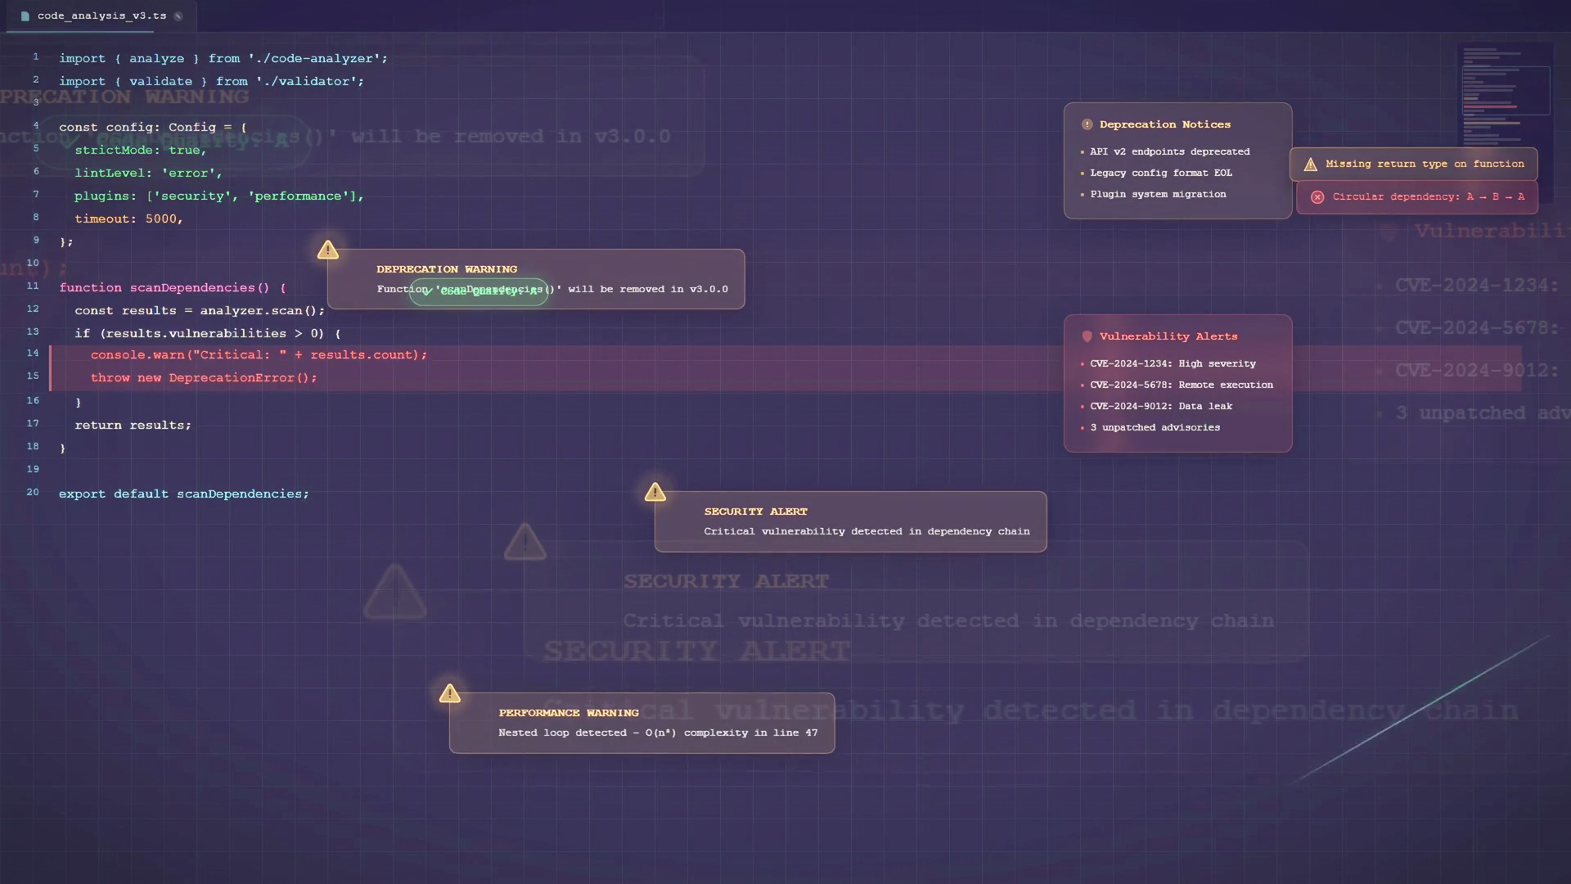Click 'const results = analyzer.scan();' line
1571x884 pixels.
[x=200, y=311]
